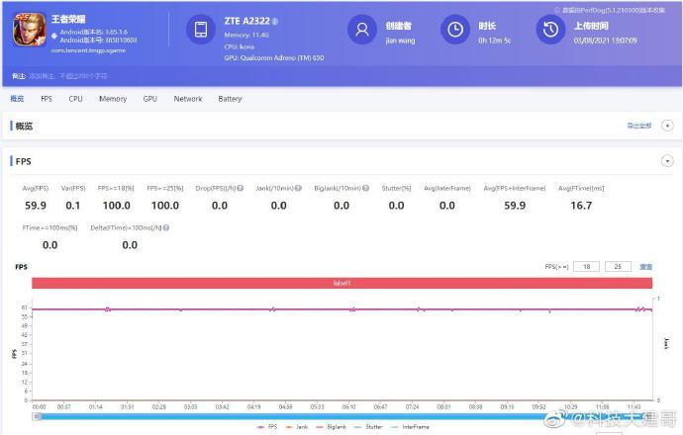Toggle the FPS series in chart legend
This screenshot has width=683, height=435.
click(x=267, y=427)
